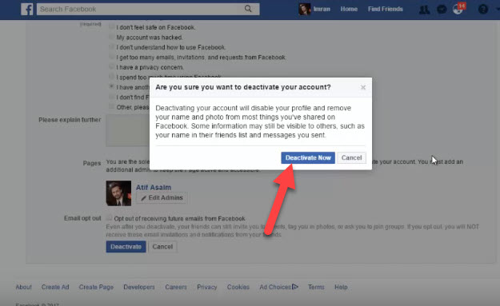500x306 pixels.
Task: Select "I spend too much time" reason
Action: coord(111,77)
